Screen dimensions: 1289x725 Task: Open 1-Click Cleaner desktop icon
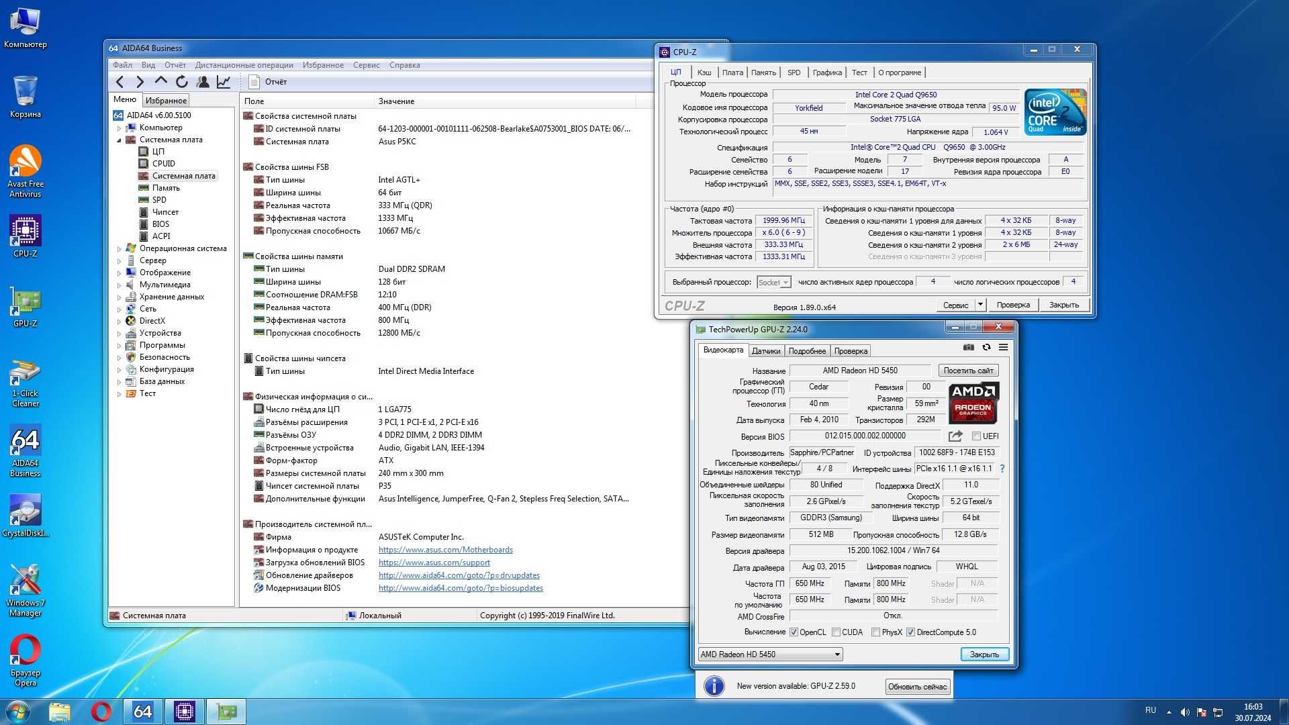pos(26,383)
